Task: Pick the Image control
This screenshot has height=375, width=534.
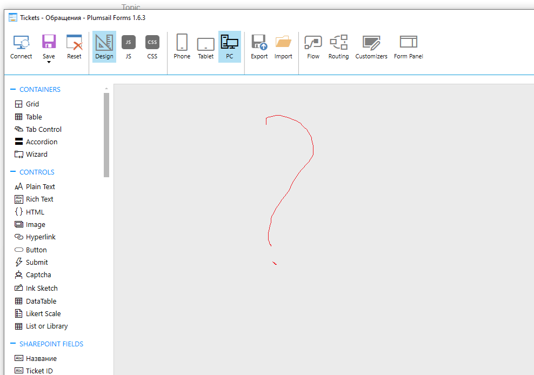Action: (30, 224)
